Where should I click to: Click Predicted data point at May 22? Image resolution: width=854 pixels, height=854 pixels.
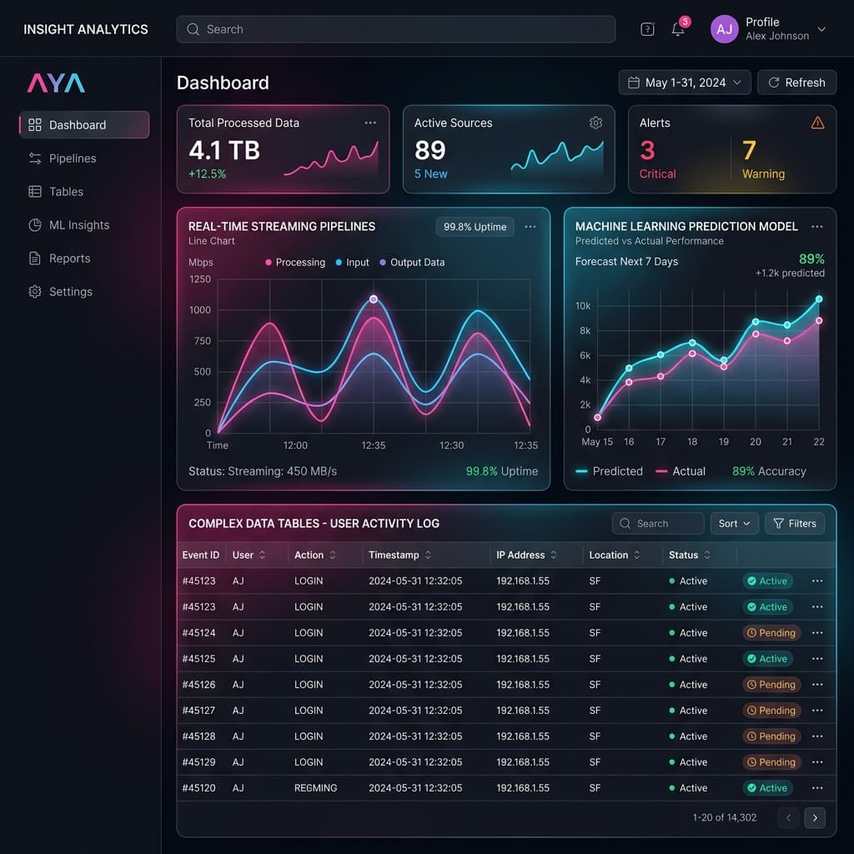pyautogui.click(x=819, y=299)
